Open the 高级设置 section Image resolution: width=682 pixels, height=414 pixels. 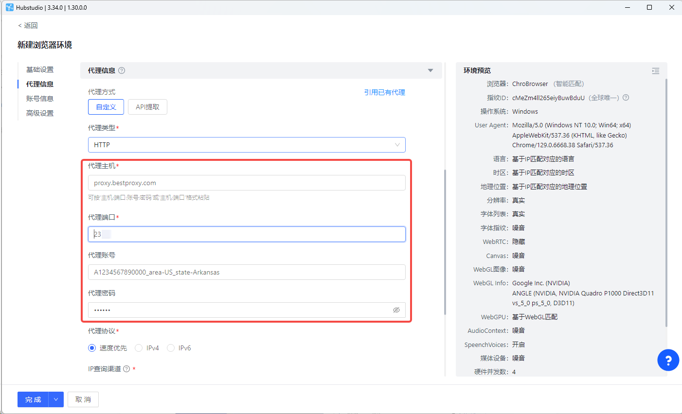[x=40, y=113]
